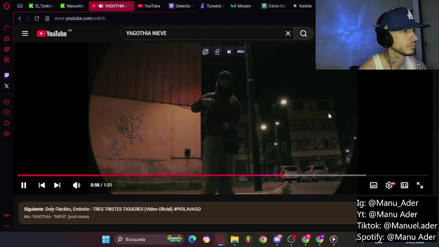
Task: Go back with the browser back arrow
Action: point(20,19)
